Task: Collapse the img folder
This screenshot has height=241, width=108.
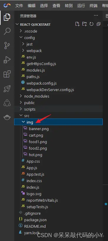Action: point(58,122)
